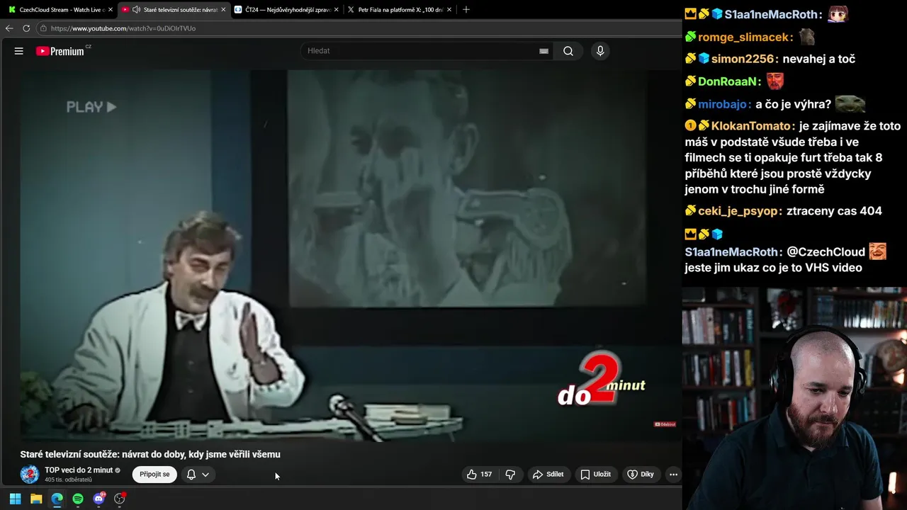Open Spotify from taskbar
This screenshot has height=510, width=907.
pos(78,499)
